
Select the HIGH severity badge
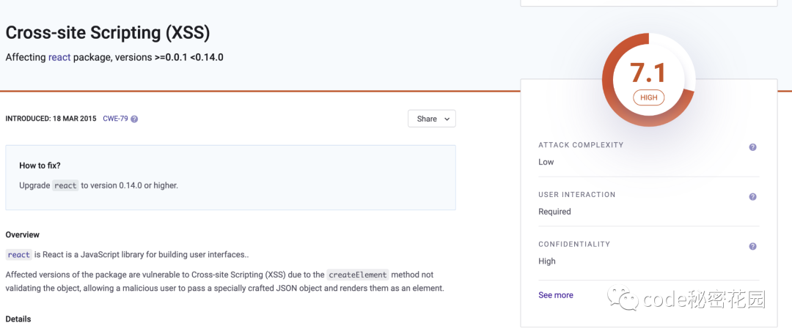648,97
